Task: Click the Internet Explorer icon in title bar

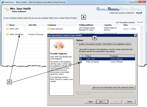Action: 3,2
